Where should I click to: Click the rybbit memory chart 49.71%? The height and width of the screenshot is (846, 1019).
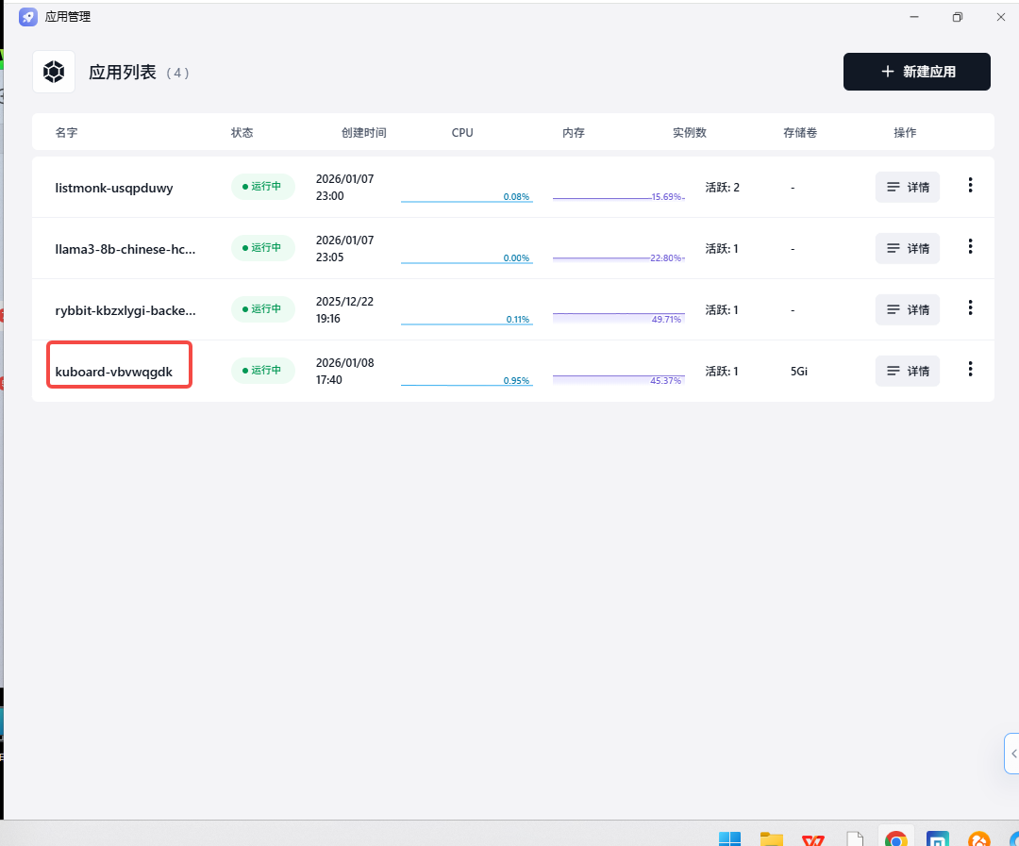[619, 318]
